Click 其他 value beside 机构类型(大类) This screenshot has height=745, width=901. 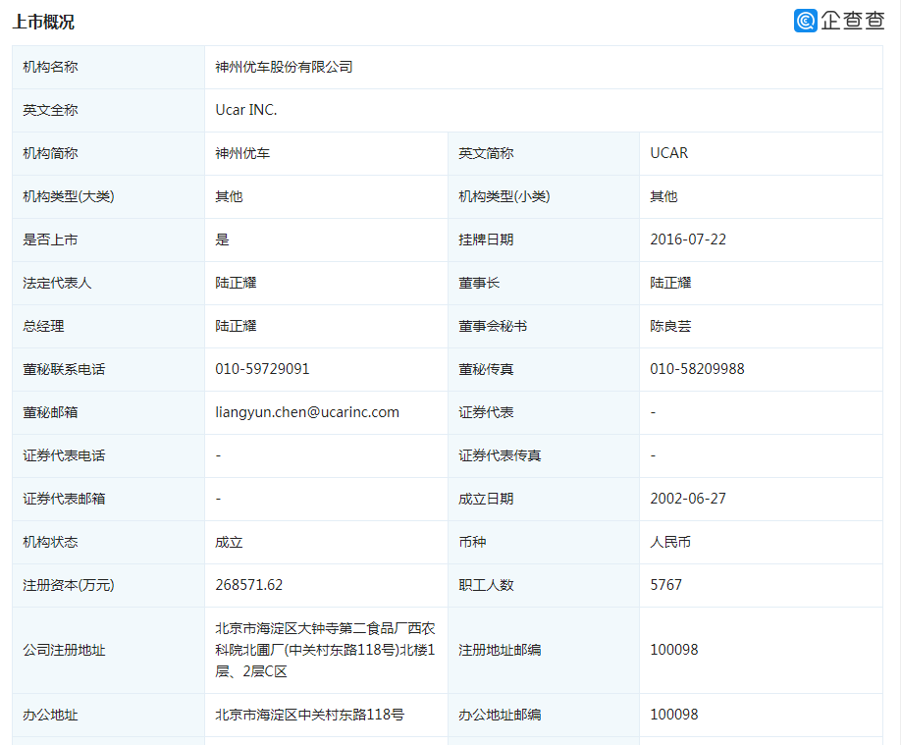(x=229, y=196)
